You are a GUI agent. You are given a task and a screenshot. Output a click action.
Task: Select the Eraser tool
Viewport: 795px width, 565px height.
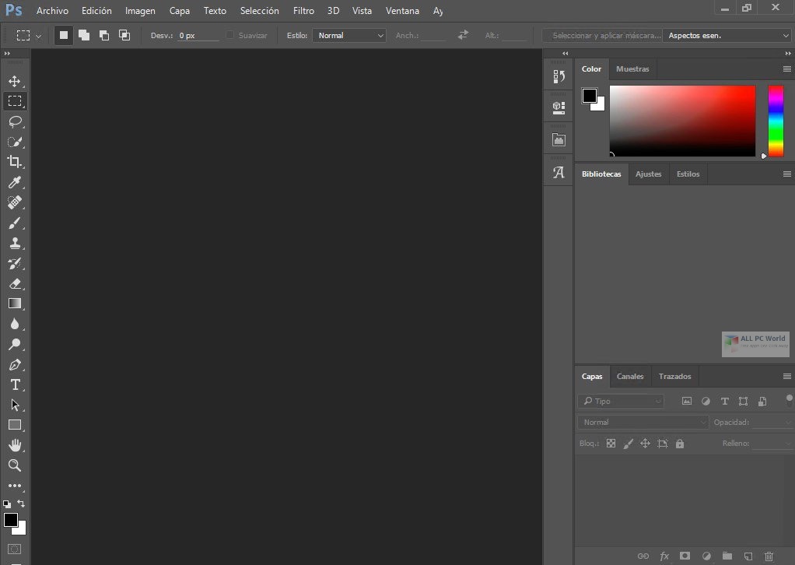pyautogui.click(x=15, y=283)
